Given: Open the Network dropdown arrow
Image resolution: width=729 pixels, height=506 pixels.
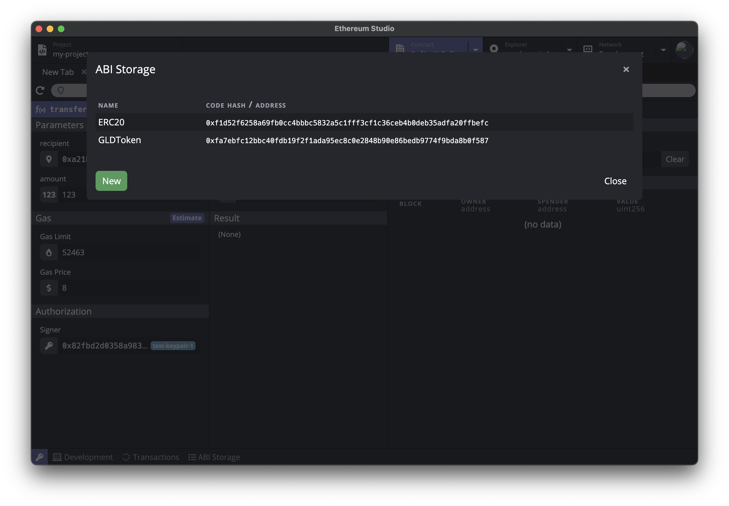Looking at the screenshot, I should (663, 49).
